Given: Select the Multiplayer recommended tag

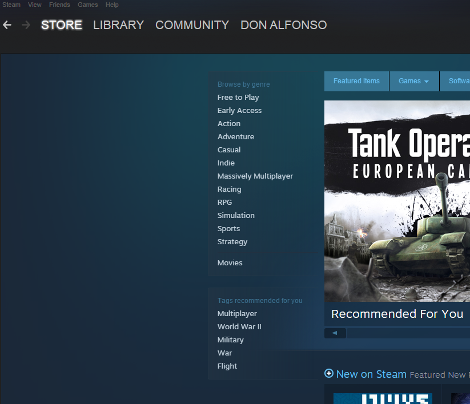Looking at the screenshot, I should pos(237,314).
